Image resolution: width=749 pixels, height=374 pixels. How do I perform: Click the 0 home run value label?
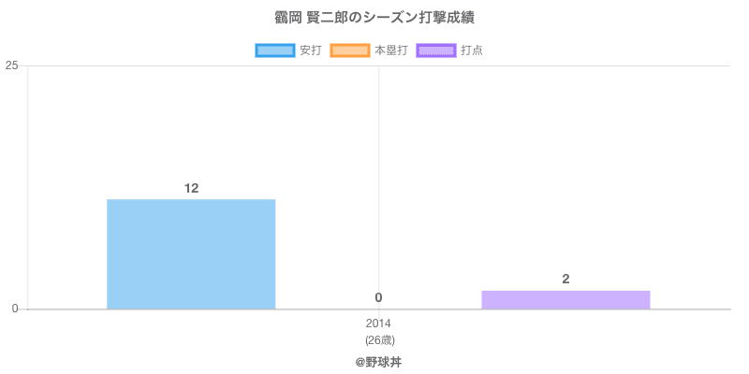click(378, 297)
